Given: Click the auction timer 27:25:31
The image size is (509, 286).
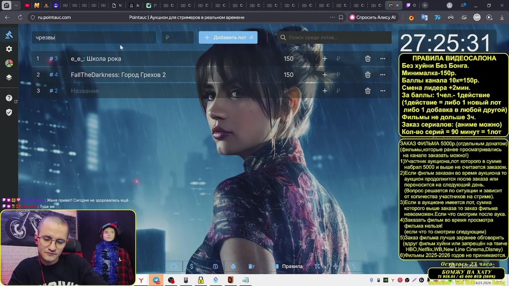Looking at the screenshot, I should 445,43.
